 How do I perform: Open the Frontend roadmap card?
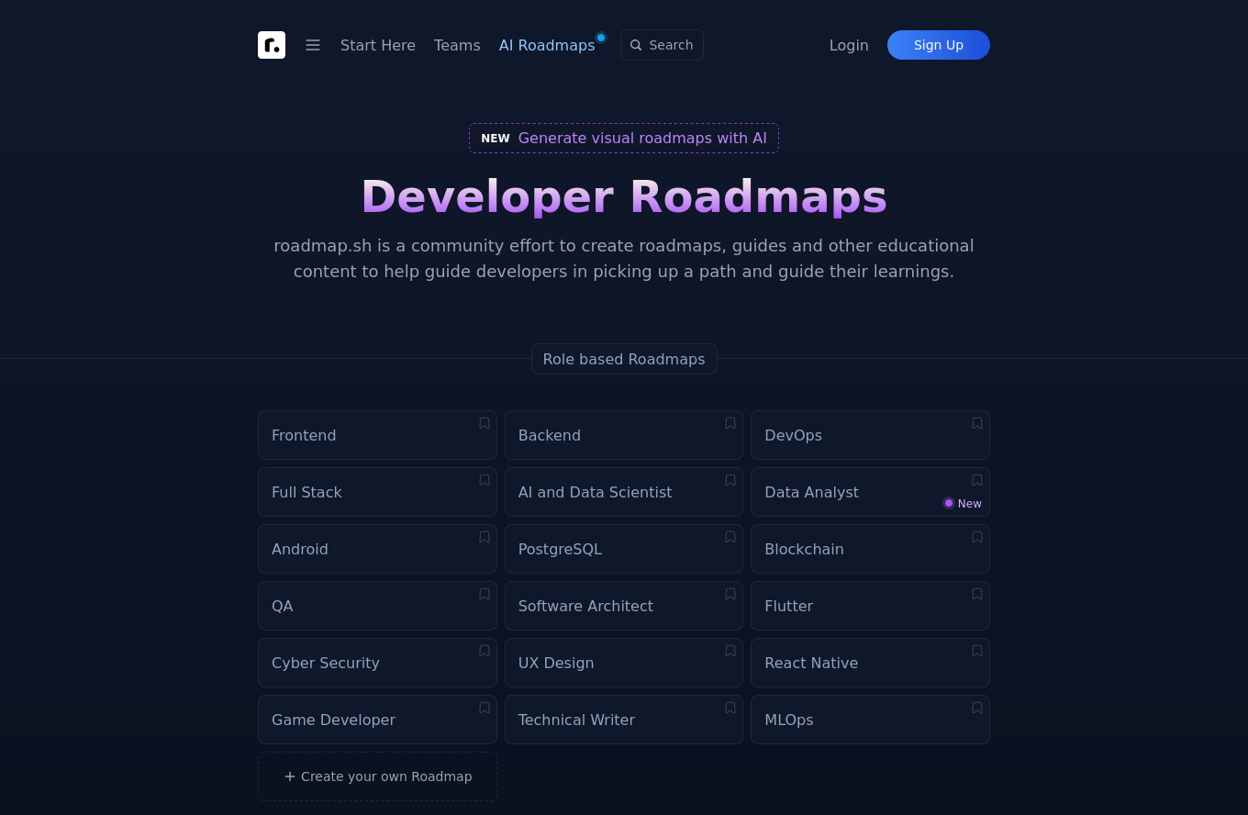pos(377,435)
